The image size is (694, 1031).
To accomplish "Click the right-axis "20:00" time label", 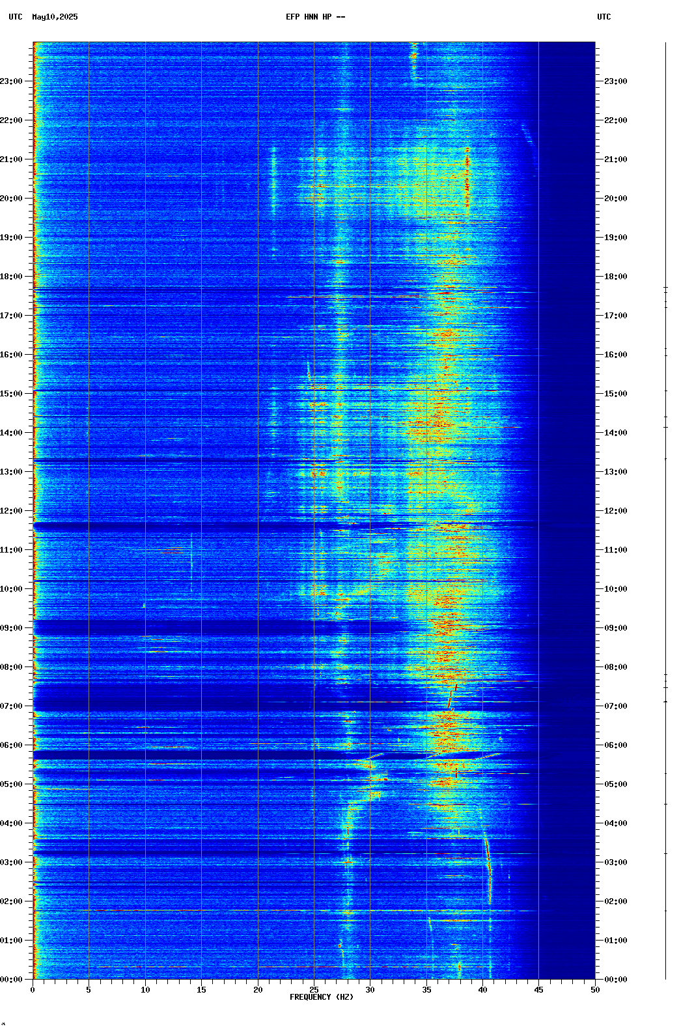I will (616, 199).
